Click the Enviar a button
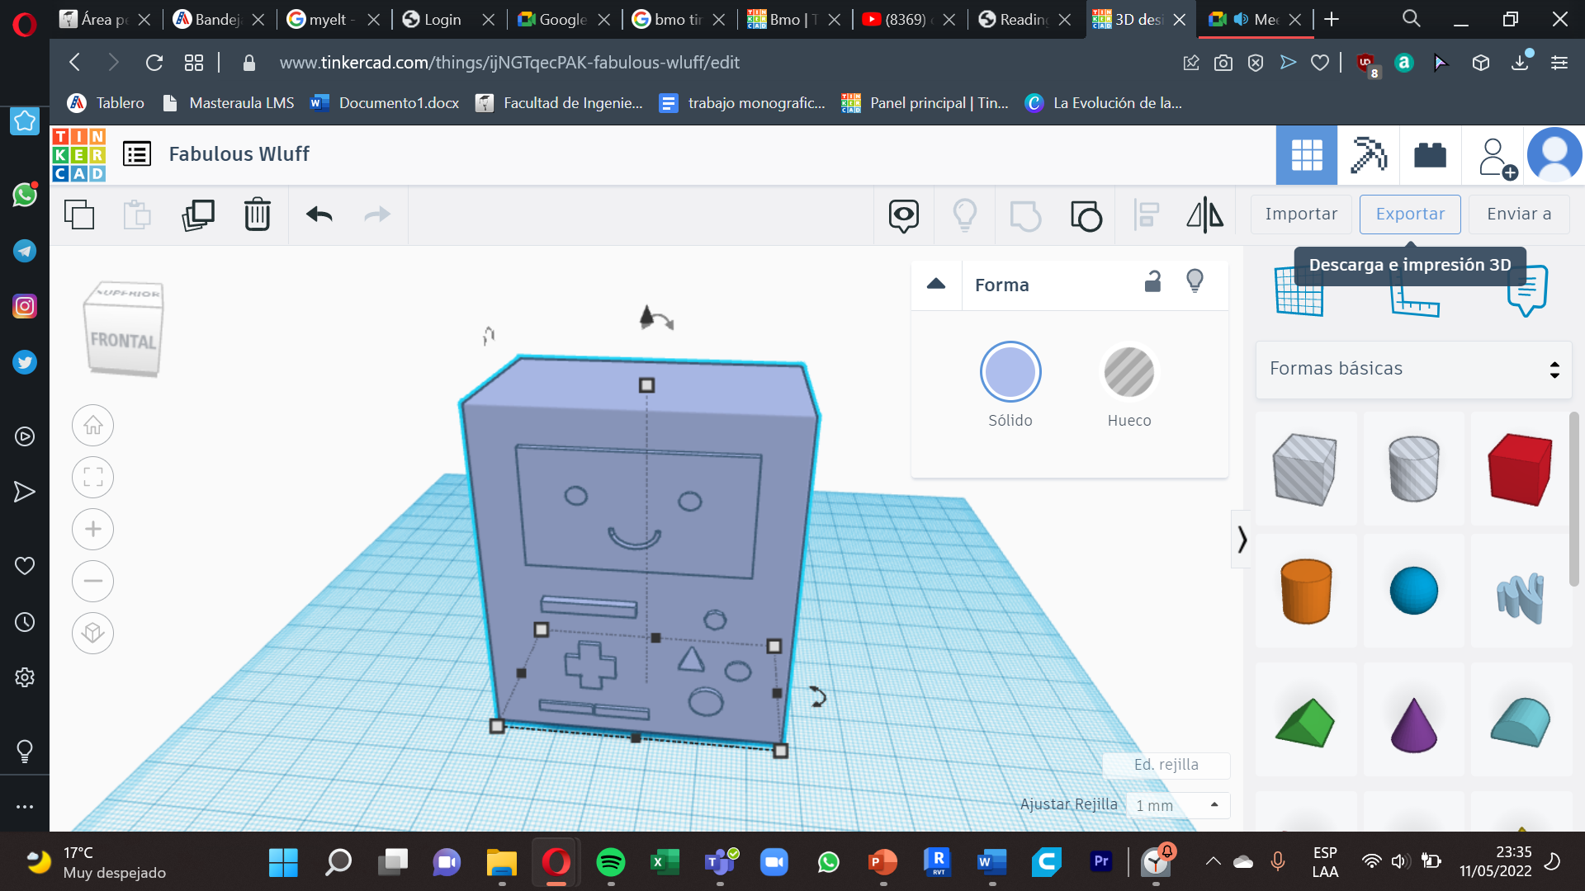The height and width of the screenshot is (891, 1585). (1519, 214)
